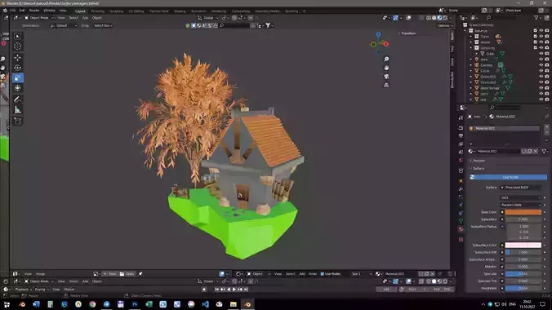Viewport: 552px width, 310px height.
Task: Open the Render properties tab icon
Action: (461, 128)
